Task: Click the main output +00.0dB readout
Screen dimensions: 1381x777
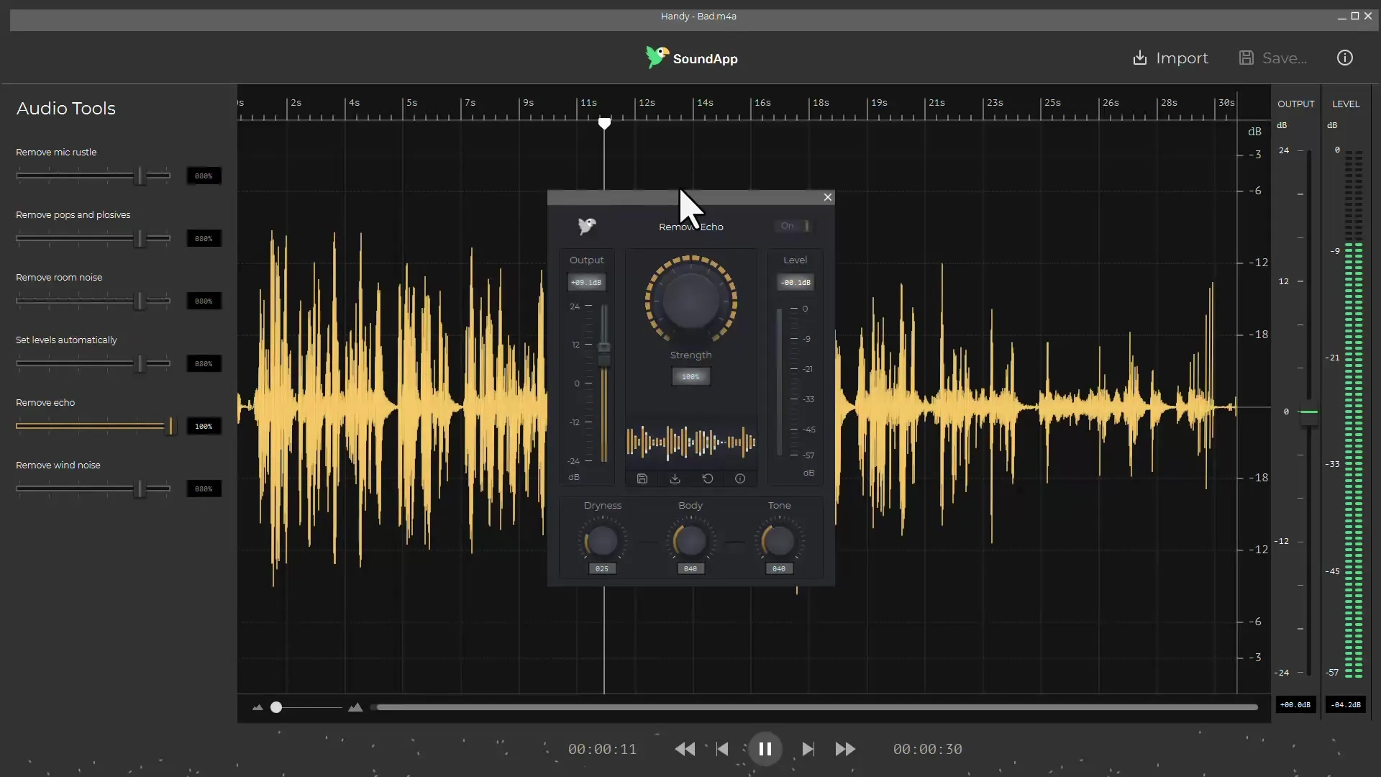Action: click(x=1295, y=704)
